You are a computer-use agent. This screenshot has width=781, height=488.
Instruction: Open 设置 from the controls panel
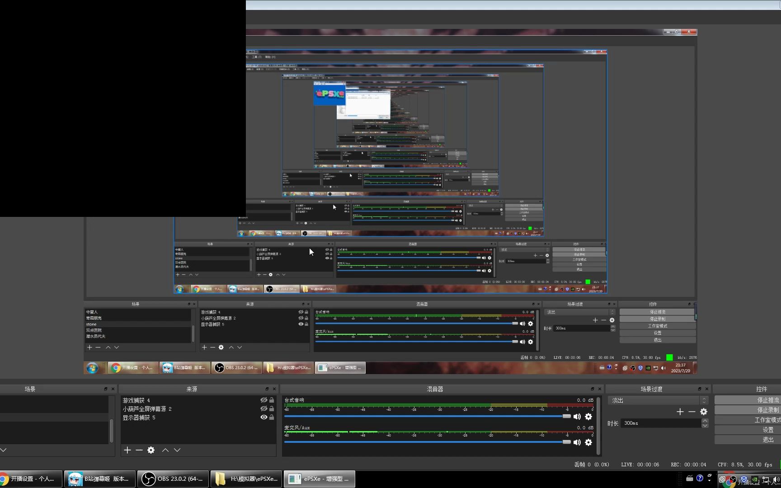point(748,430)
